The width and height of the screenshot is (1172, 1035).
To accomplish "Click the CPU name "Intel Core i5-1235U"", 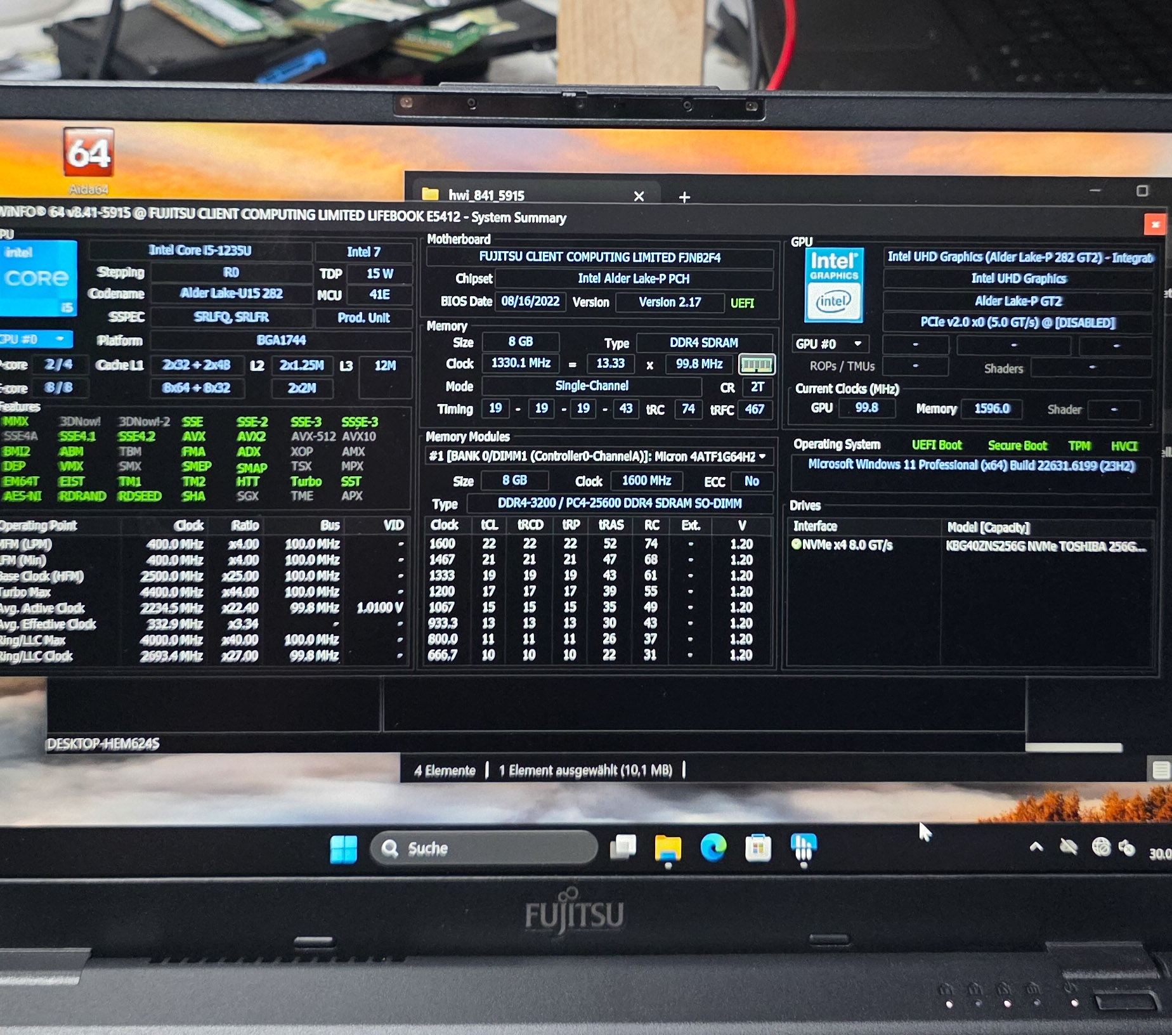I will (200, 251).
